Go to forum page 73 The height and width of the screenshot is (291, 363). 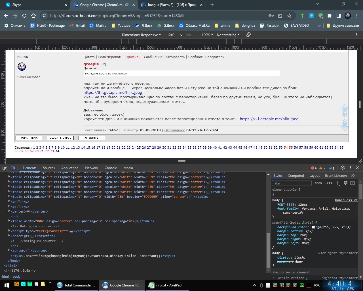(52, 151)
